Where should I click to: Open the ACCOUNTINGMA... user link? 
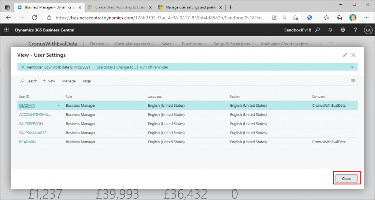(35, 114)
